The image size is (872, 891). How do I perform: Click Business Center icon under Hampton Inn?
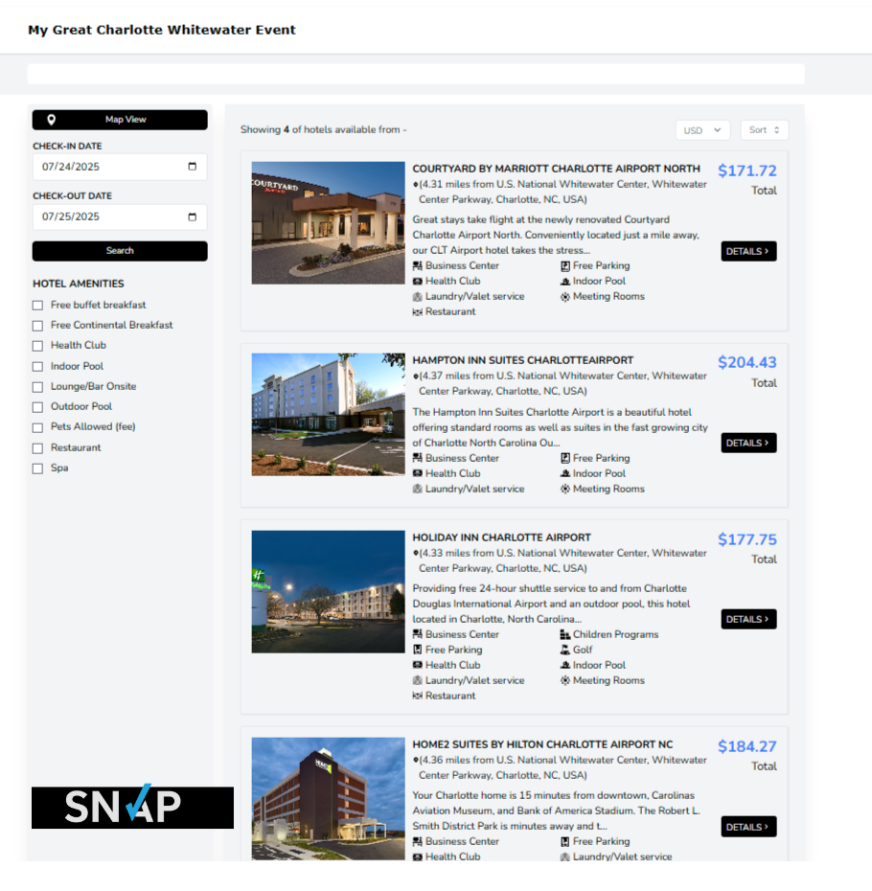tap(417, 458)
